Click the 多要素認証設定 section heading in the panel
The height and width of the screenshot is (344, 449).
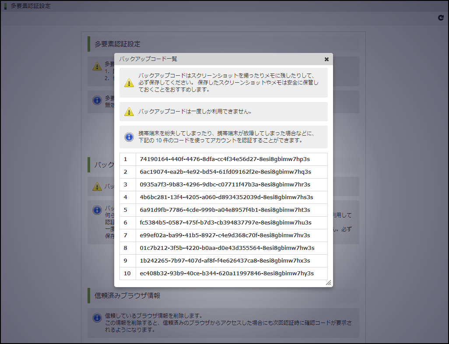[117, 44]
